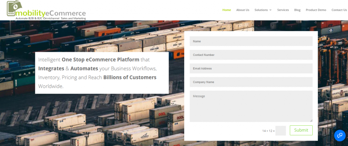Go to the Home menu item

click(227, 10)
